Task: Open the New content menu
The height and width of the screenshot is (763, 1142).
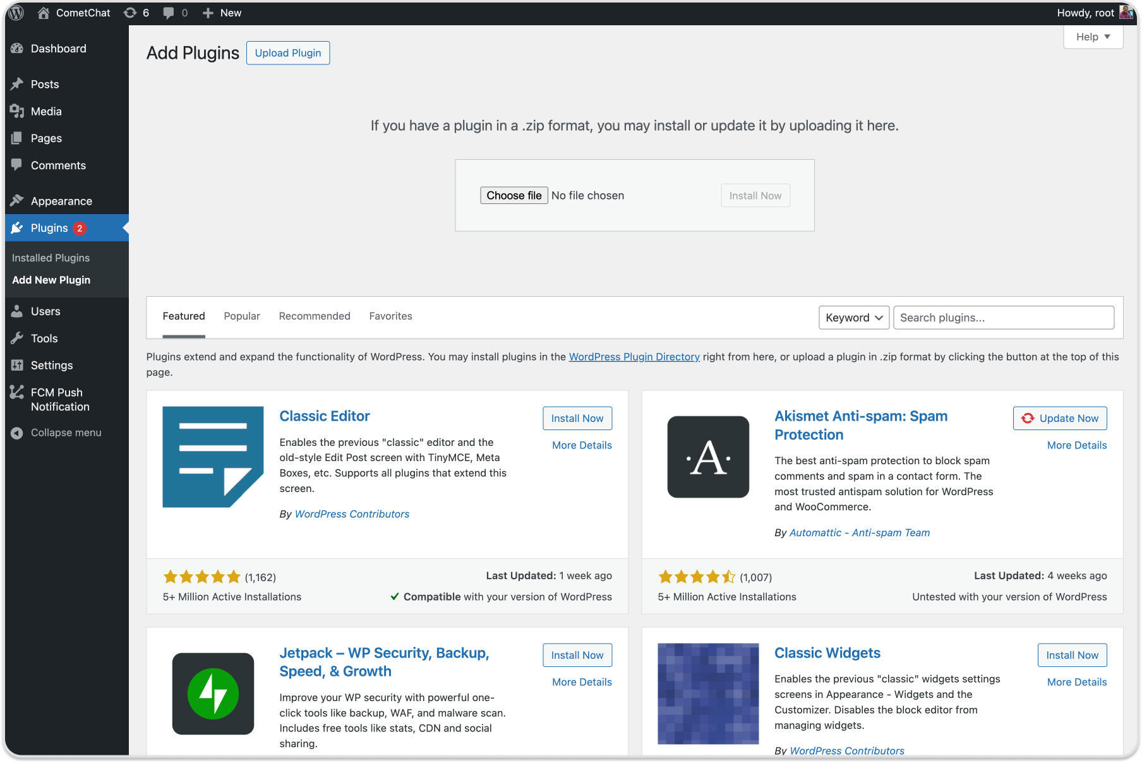Action: click(x=222, y=13)
